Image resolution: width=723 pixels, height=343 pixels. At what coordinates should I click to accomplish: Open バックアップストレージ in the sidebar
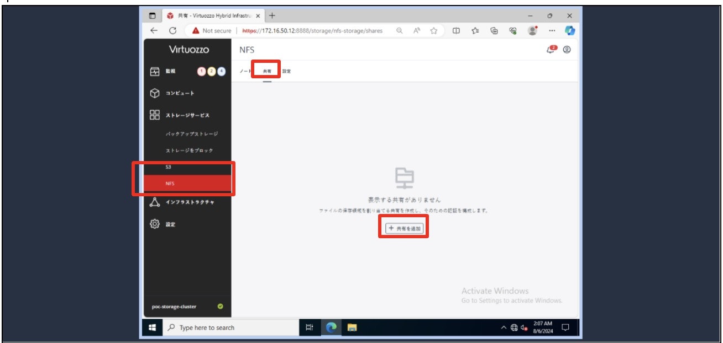click(x=192, y=134)
